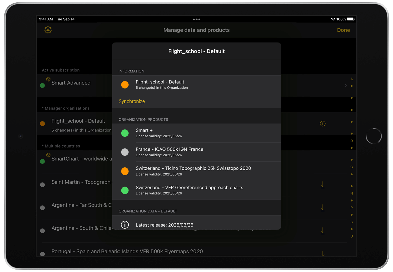
Task: Jump to index letter G
Action: [x=351, y=167]
